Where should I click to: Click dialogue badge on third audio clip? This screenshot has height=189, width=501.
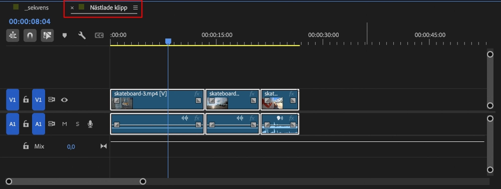point(280,118)
